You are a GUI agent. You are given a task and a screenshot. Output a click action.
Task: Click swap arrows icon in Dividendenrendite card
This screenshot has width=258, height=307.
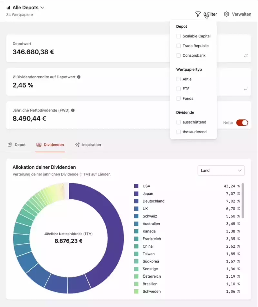pyautogui.click(x=246, y=89)
